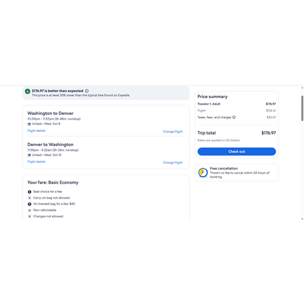Click the Trip total amount $176.97
Viewport: 304px width, 304px height.
(268, 133)
